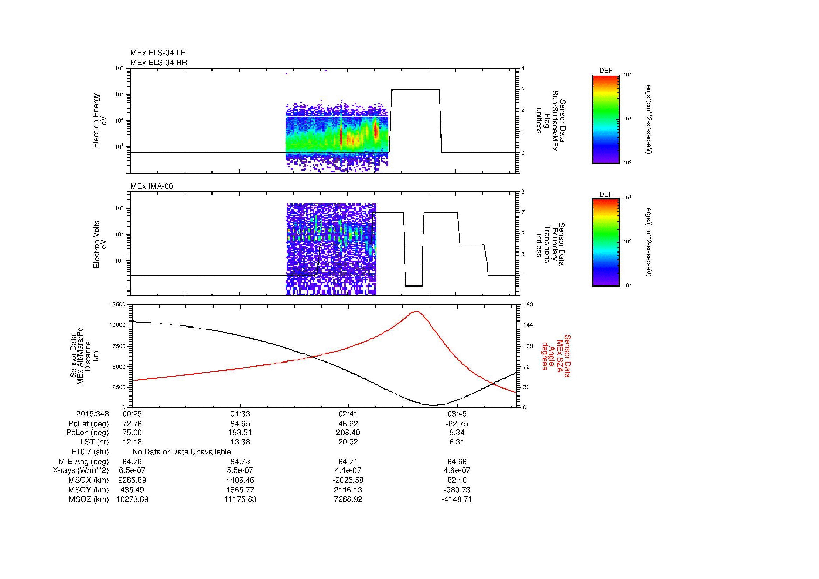Click the 'Sun/Surface/MEx Flag' right axis label
Image resolution: width=819 pixels, height=579 pixels.
tap(550, 120)
